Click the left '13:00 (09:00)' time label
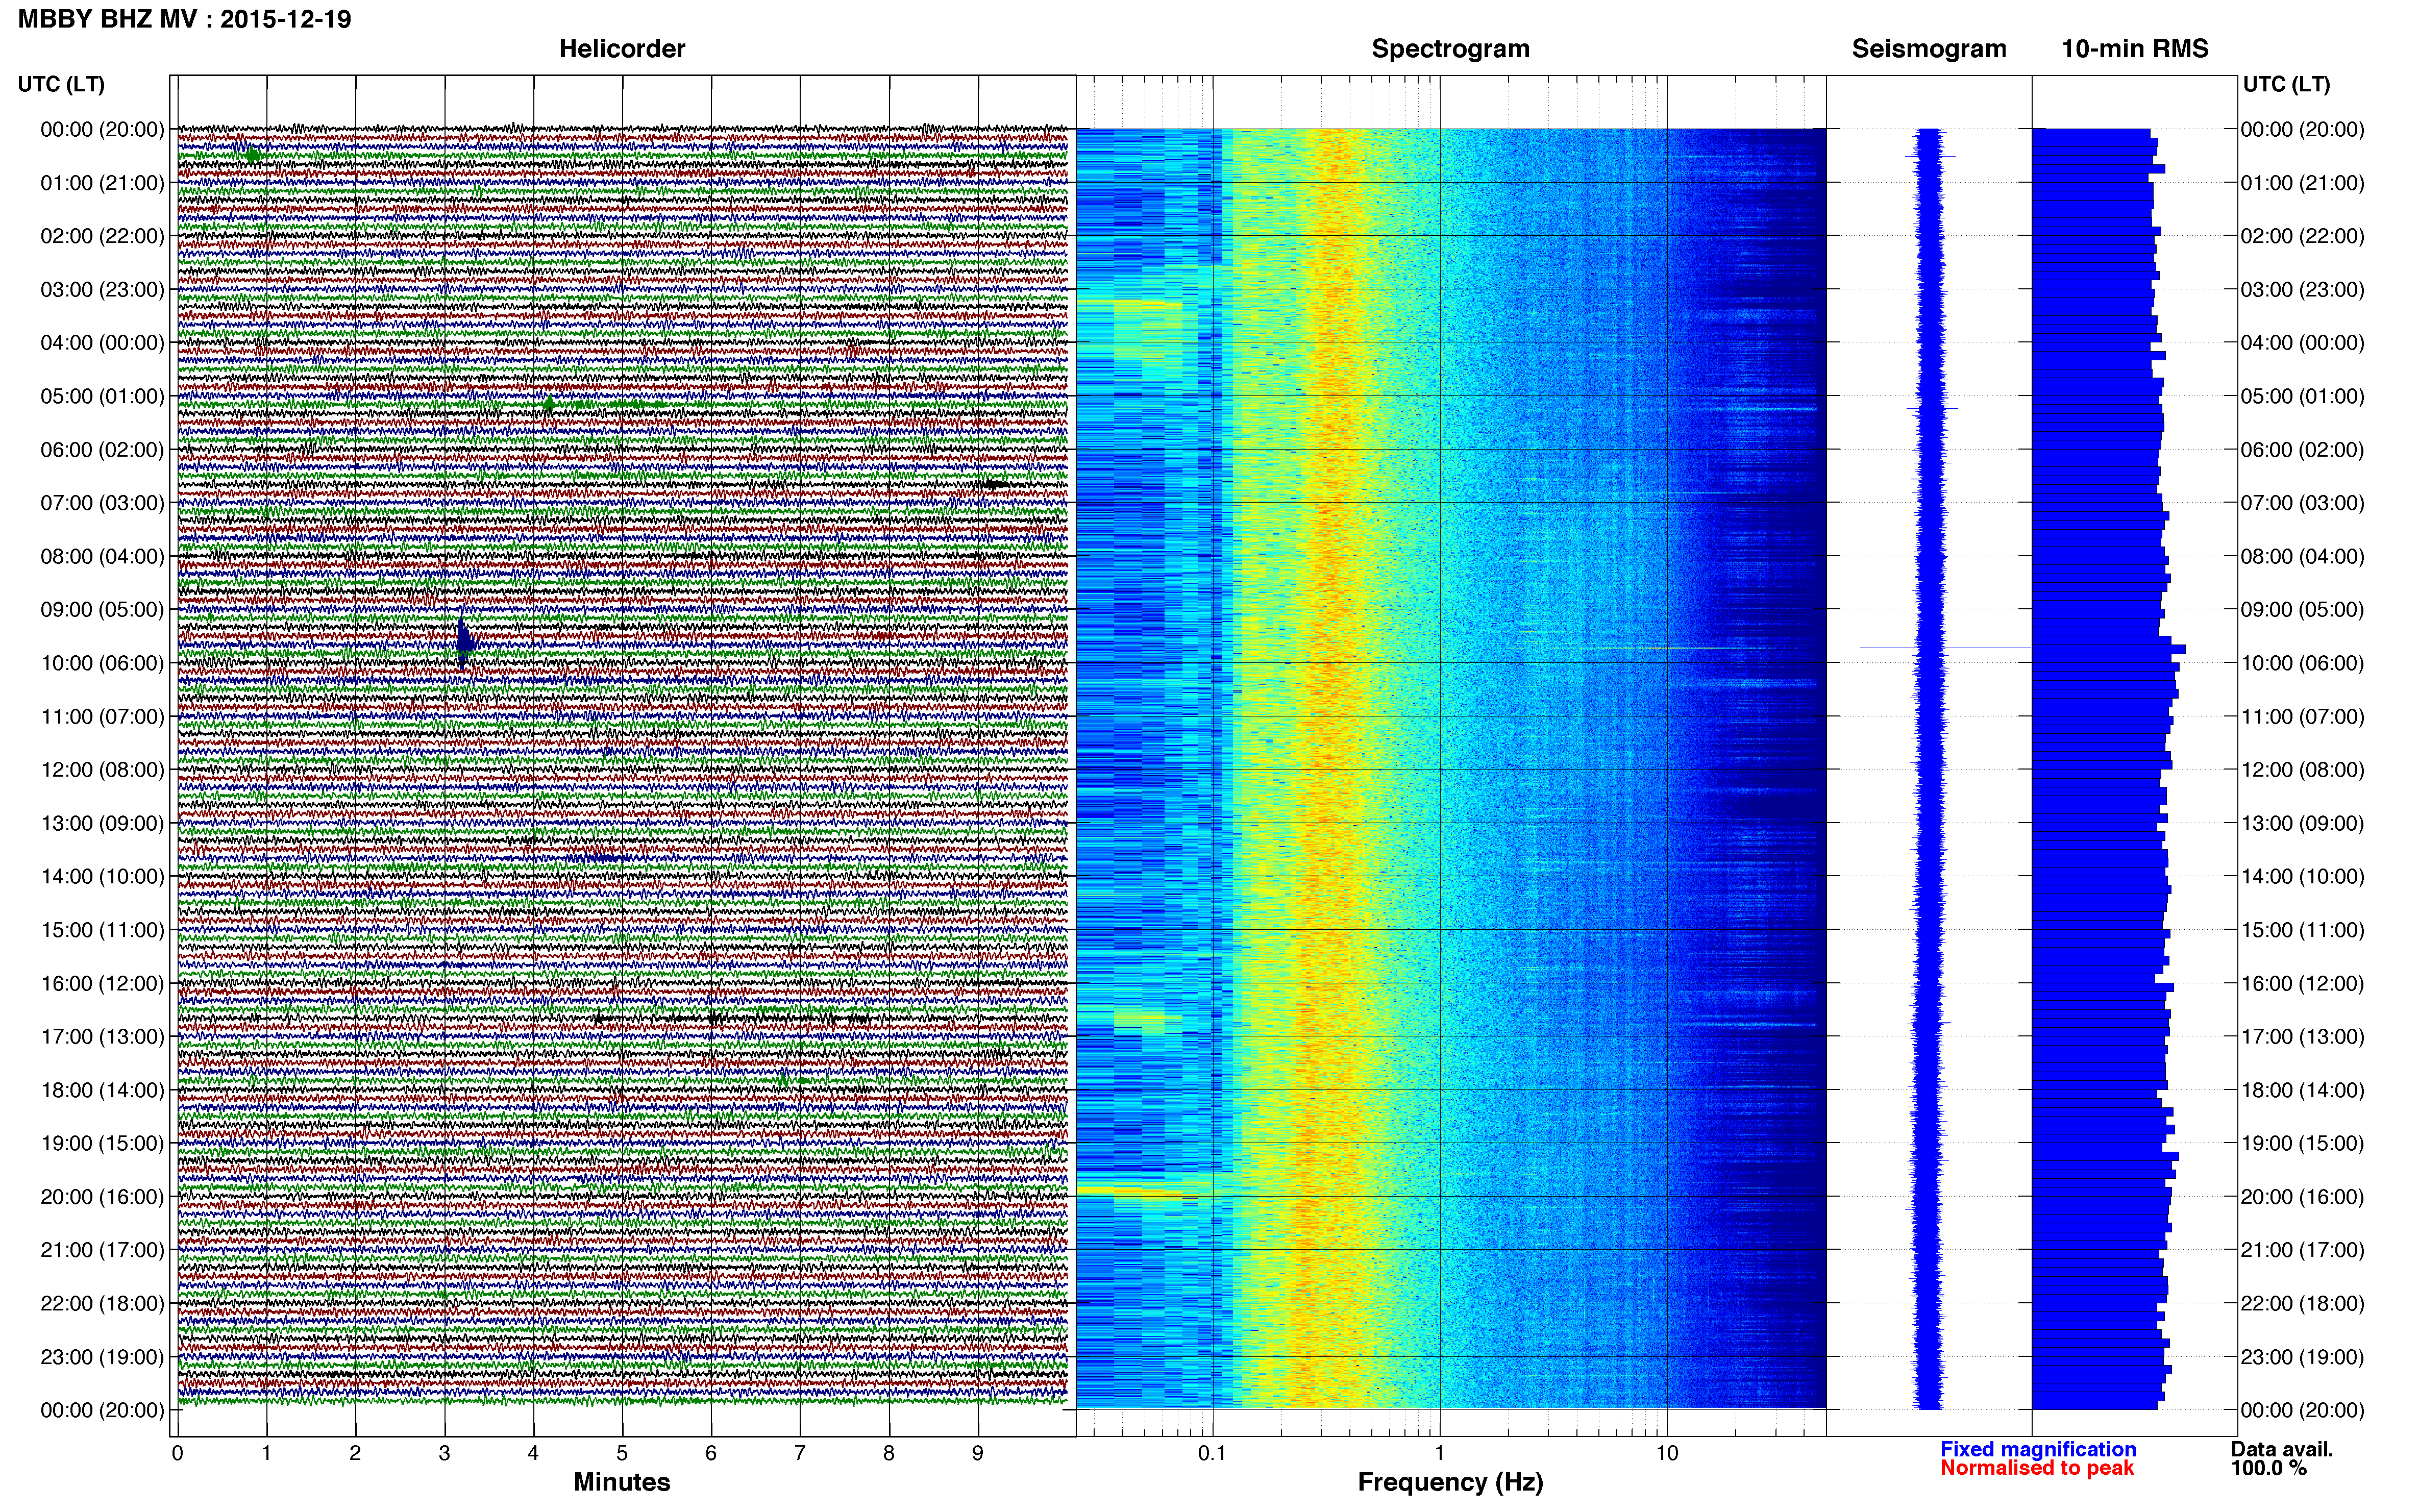 [102, 823]
